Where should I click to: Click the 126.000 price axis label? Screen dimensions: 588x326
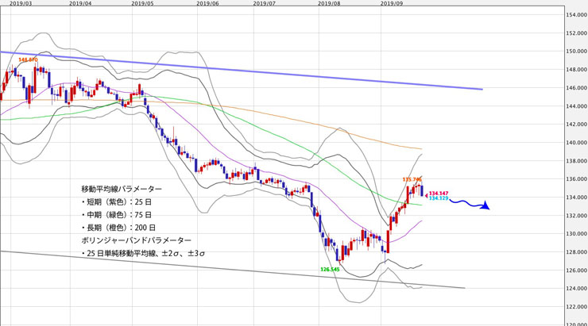(x=577, y=270)
